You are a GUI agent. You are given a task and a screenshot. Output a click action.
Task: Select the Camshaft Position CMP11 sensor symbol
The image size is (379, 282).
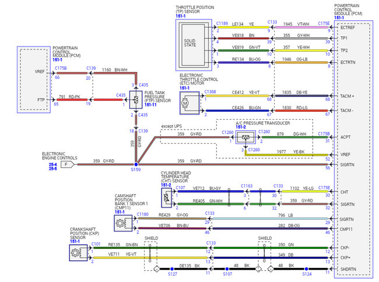[x=123, y=223]
